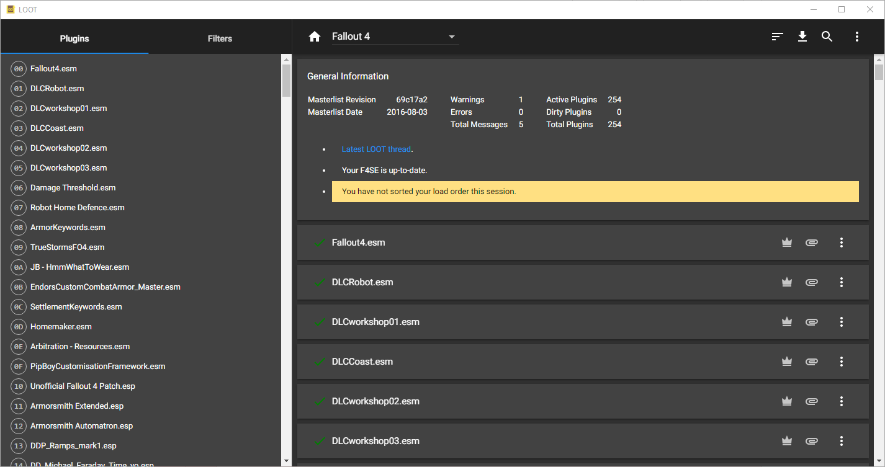
Task: Click the crown icon on DLCCoast.esm card
Action: click(787, 362)
